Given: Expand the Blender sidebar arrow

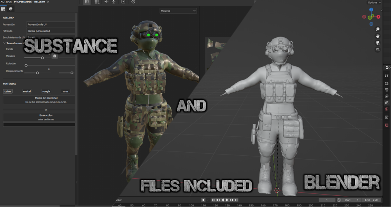Looking at the screenshot, I should (x=382, y=10).
